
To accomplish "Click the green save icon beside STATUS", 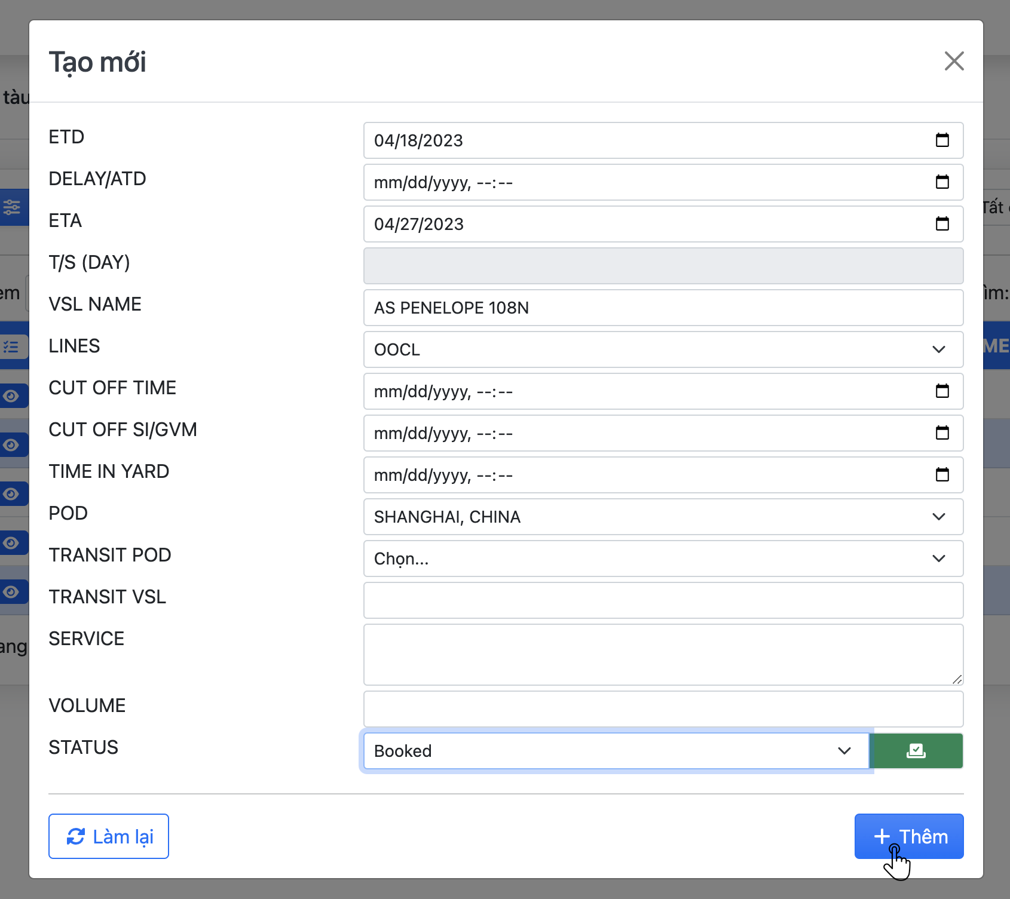I will (916, 751).
